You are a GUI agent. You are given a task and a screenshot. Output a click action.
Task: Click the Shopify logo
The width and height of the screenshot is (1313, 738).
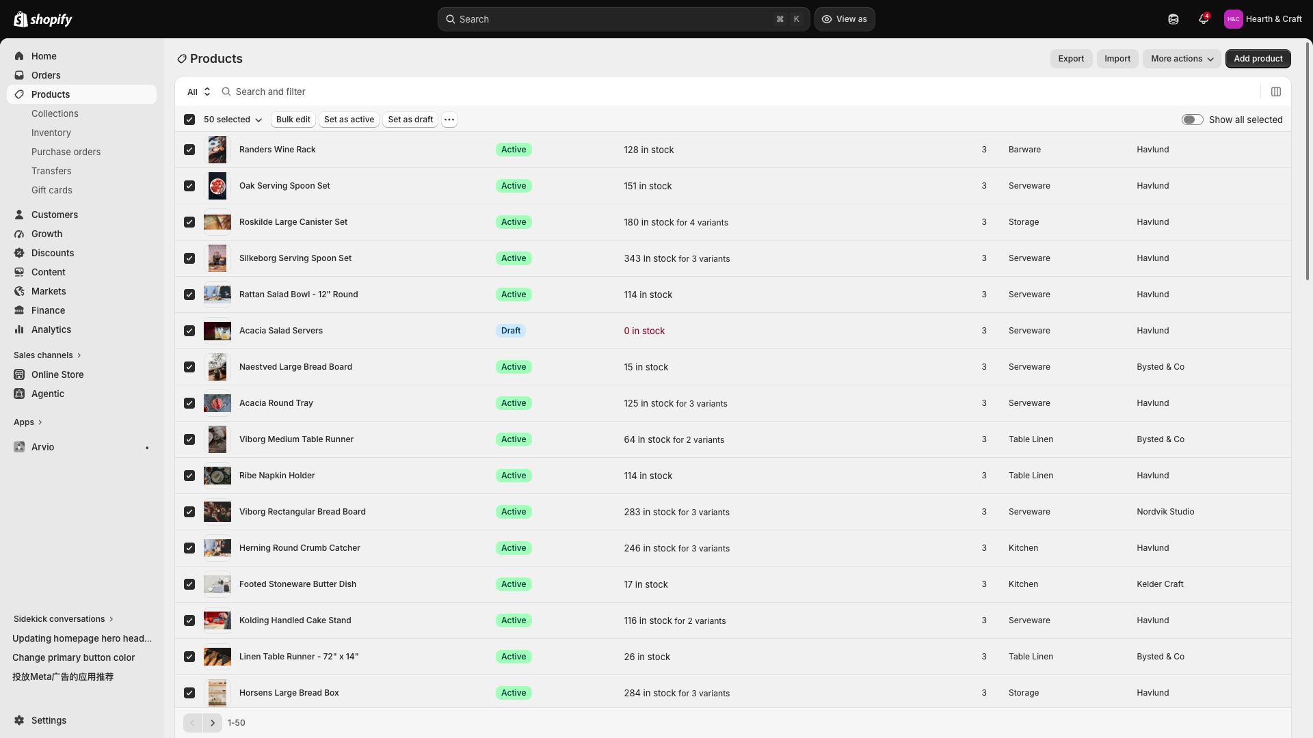tap(43, 19)
